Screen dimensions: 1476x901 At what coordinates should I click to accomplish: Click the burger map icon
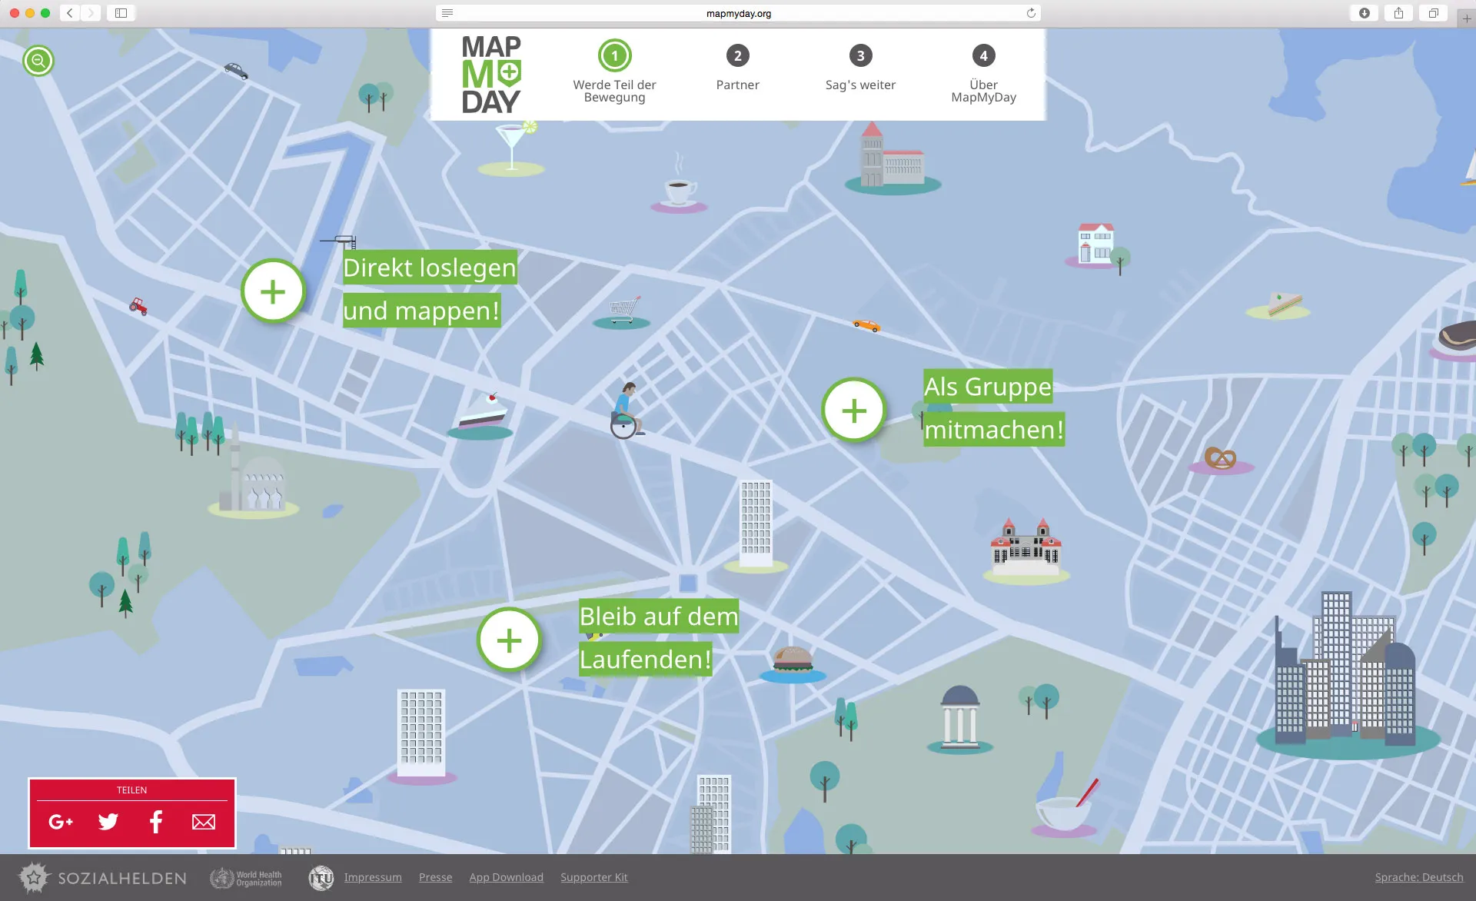(793, 664)
